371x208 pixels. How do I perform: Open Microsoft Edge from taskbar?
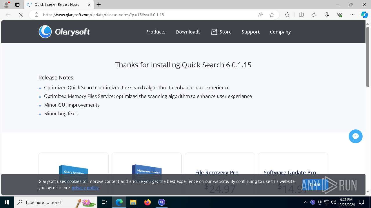point(119,202)
